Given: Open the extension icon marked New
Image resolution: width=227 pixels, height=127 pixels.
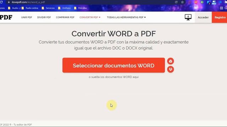Looking at the screenshot, I should 214,2.
